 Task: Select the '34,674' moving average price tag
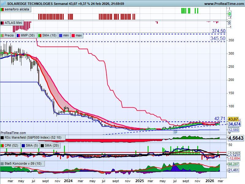click(234, 124)
